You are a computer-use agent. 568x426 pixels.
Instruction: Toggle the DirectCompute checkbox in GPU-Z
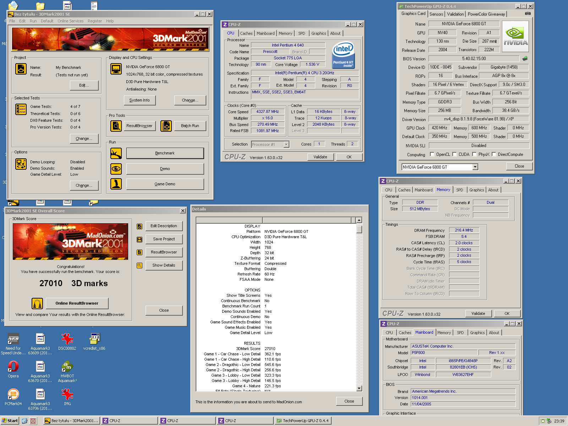[x=494, y=154]
